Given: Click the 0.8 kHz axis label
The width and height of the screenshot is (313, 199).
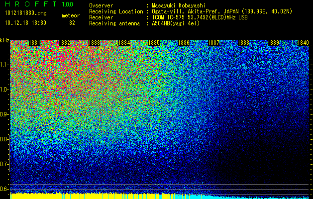Looking at the screenshot, I should [4, 139].
